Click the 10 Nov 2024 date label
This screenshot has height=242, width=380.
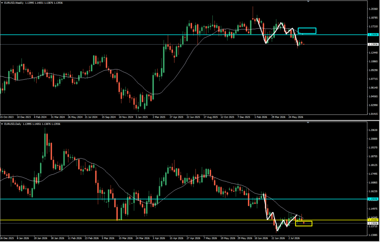click(126, 117)
